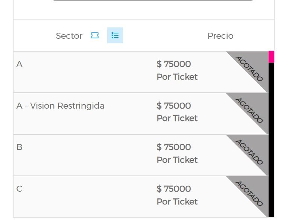Focus the input field above the table
Viewport: 281px width, 221px height.
[153, 0]
